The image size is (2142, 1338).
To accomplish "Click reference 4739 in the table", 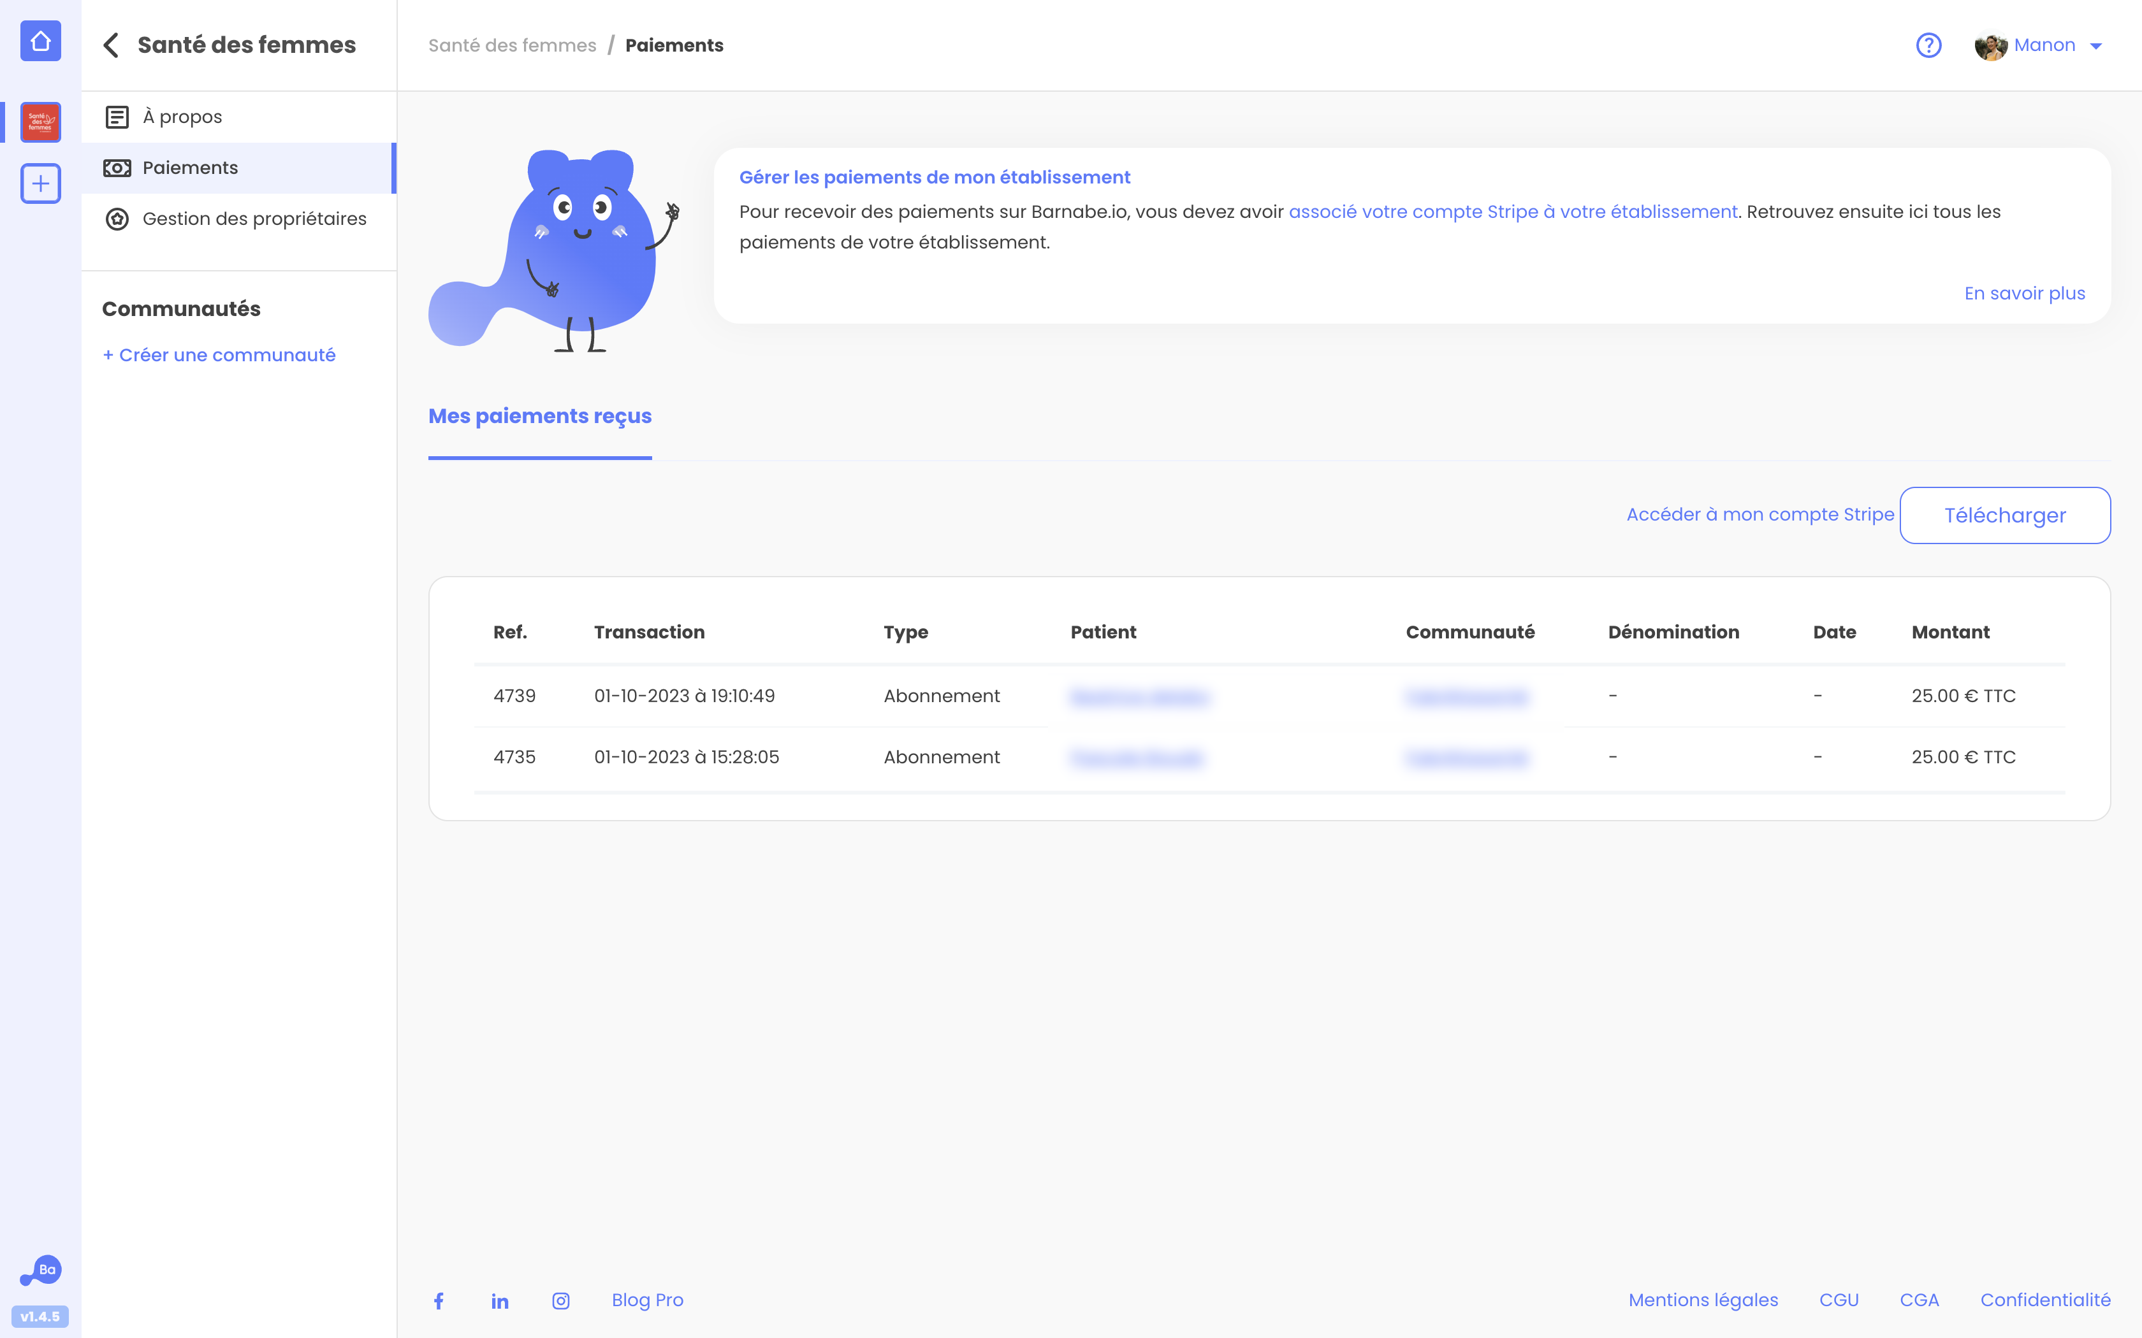I will point(514,696).
